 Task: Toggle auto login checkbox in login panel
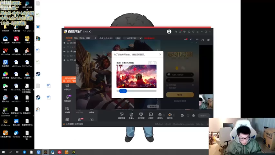[167, 88]
